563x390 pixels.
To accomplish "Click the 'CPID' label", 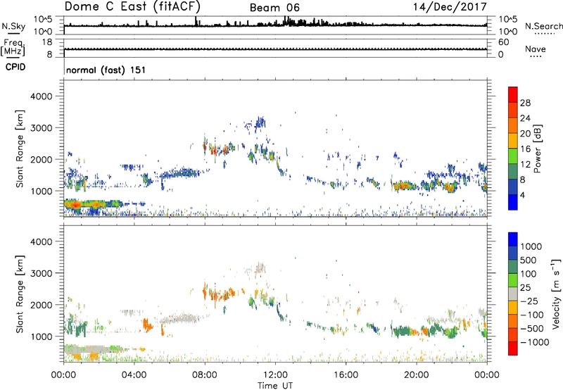I will point(15,67).
